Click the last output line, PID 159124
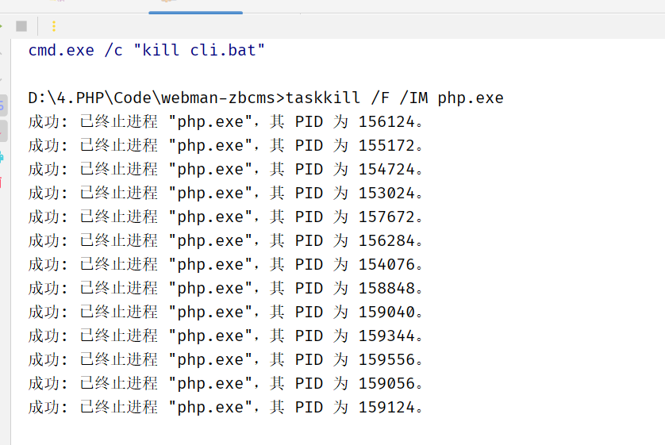665x445 pixels. point(225,408)
